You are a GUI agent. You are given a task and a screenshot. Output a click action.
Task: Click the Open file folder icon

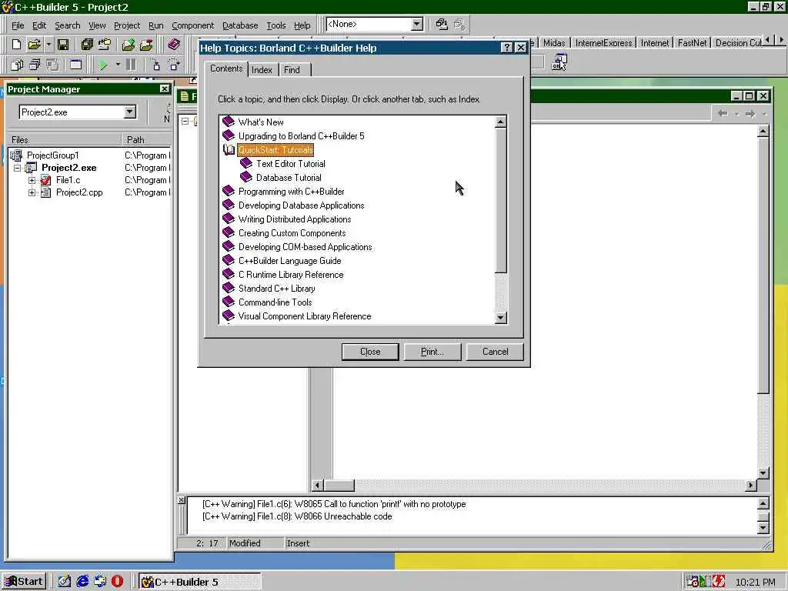pos(34,44)
